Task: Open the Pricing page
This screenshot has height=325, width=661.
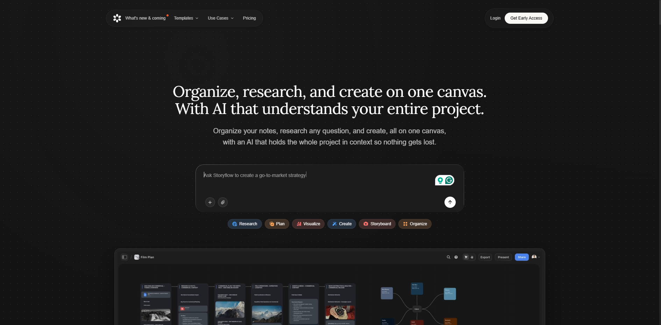Action: 249,18
